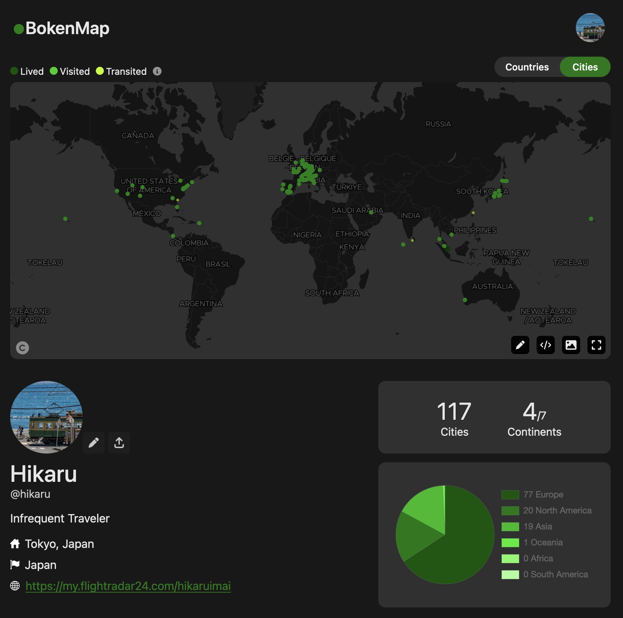Expand map to fullscreen
623x618 pixels.
click(x=596, y=345)
